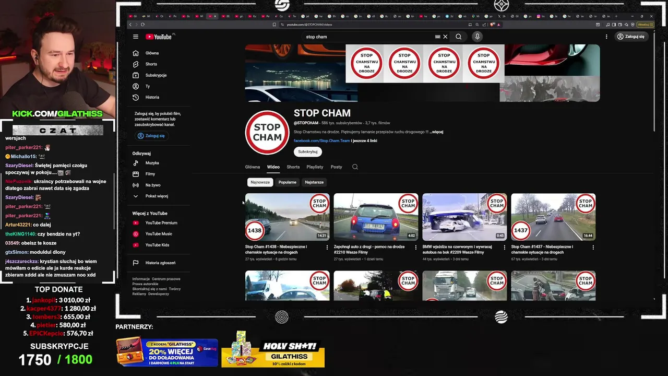Select the Popularne sort chip
The height and width of the screenshot is (376, 668).
point(287,182)
